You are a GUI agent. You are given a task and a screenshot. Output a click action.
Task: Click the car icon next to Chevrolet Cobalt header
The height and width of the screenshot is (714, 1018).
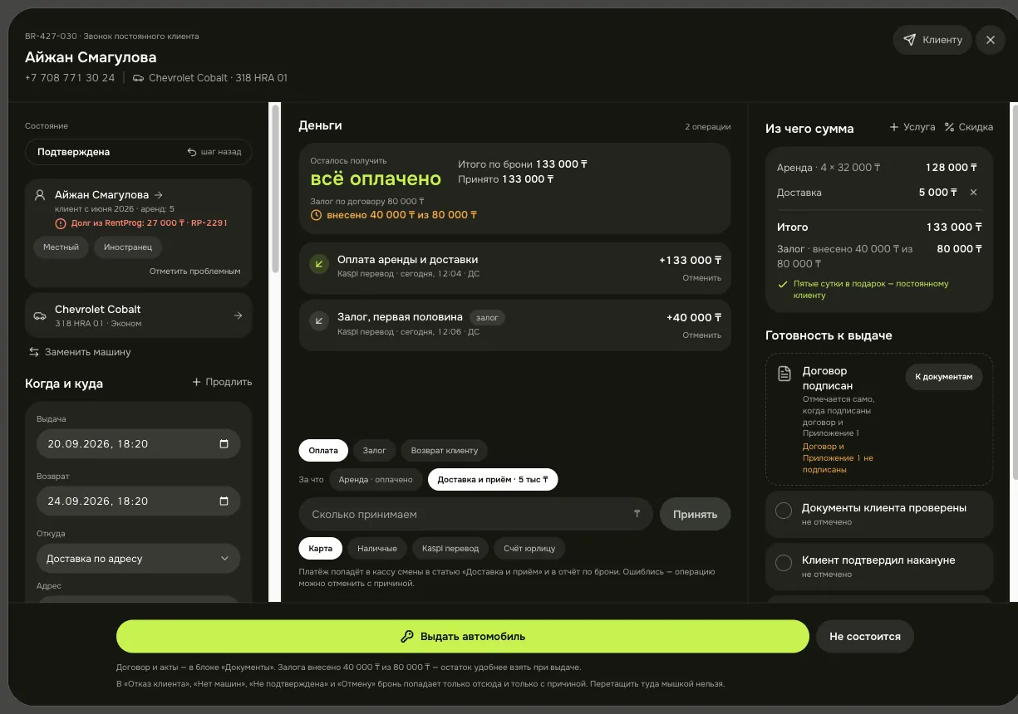pyautogui.click(x=138, y=78)
